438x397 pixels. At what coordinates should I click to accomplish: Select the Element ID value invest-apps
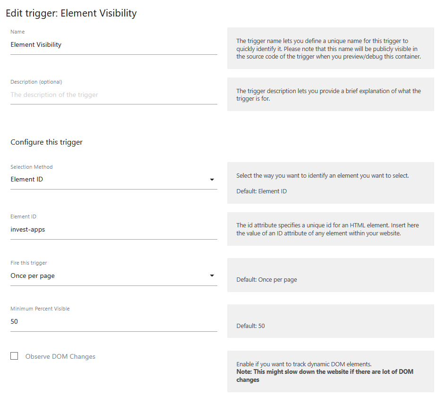(113, 229)
